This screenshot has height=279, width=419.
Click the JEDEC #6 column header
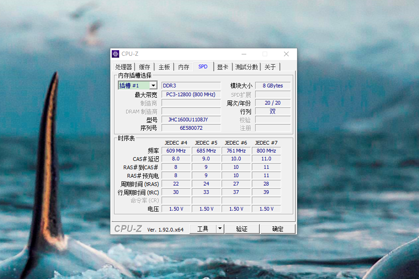(236, 143)
